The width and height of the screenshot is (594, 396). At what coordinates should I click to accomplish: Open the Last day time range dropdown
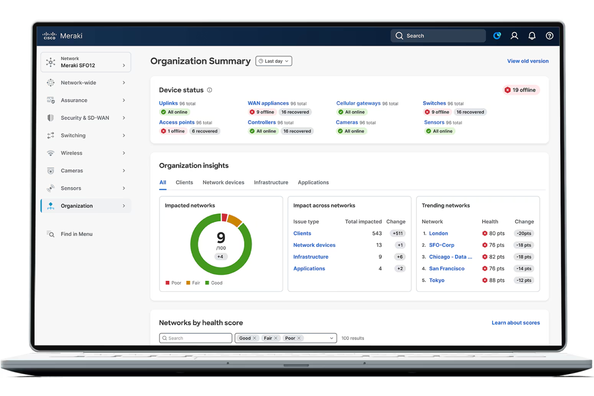(x=273, y=61)
